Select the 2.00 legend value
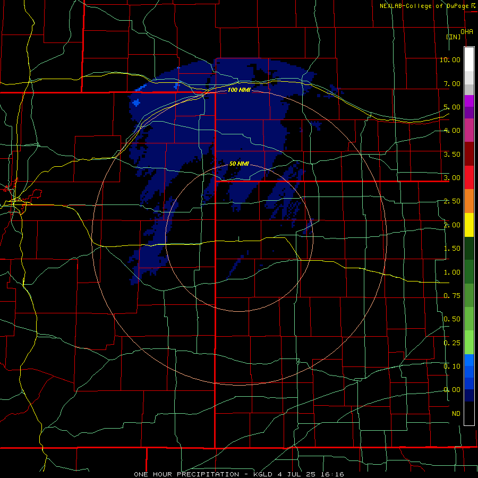 tap(452, 225)
